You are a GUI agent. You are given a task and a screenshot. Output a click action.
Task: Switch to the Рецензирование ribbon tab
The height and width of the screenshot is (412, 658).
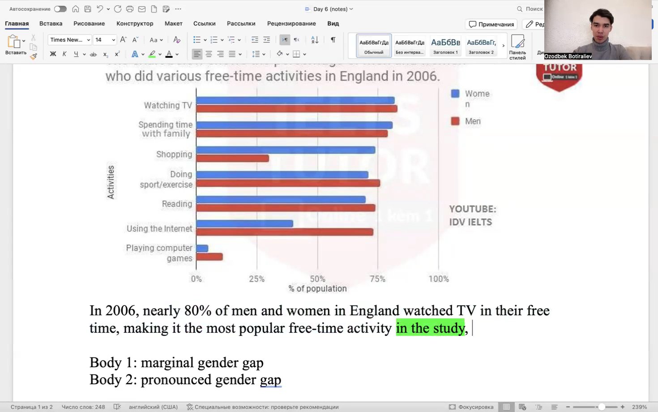pos(291,23)
